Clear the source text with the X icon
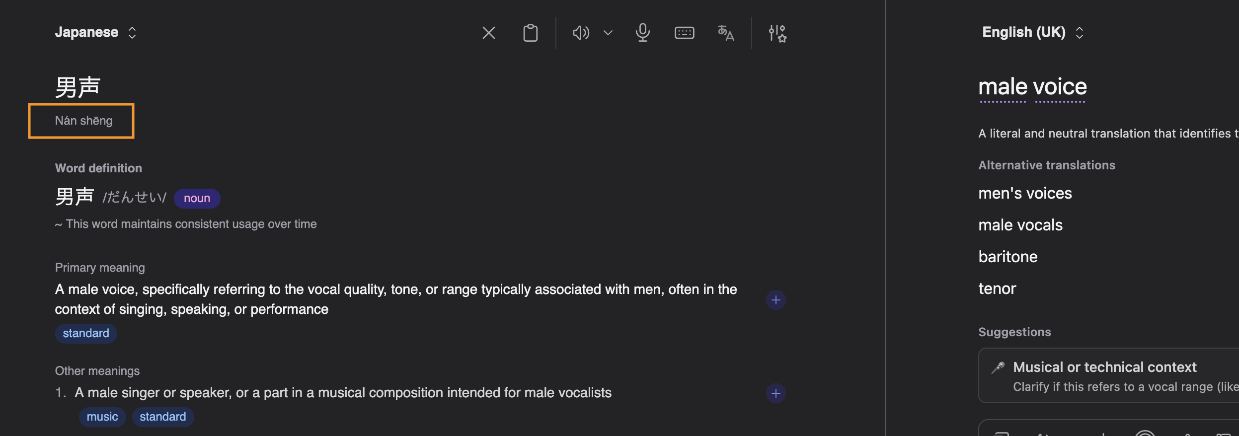 tap(488, 33)
